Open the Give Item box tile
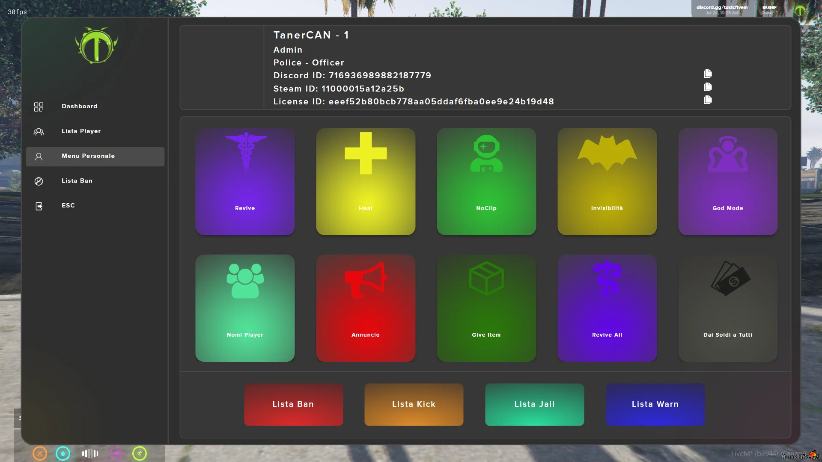 [x=486, y=308]
